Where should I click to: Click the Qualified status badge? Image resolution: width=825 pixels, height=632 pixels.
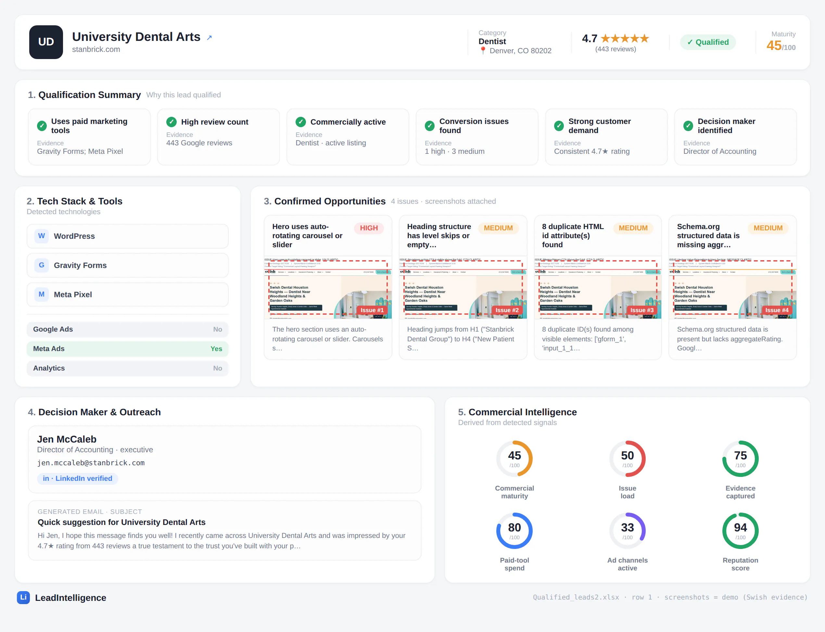708,42
